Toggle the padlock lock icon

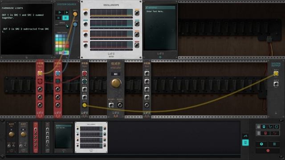point(259,127)
